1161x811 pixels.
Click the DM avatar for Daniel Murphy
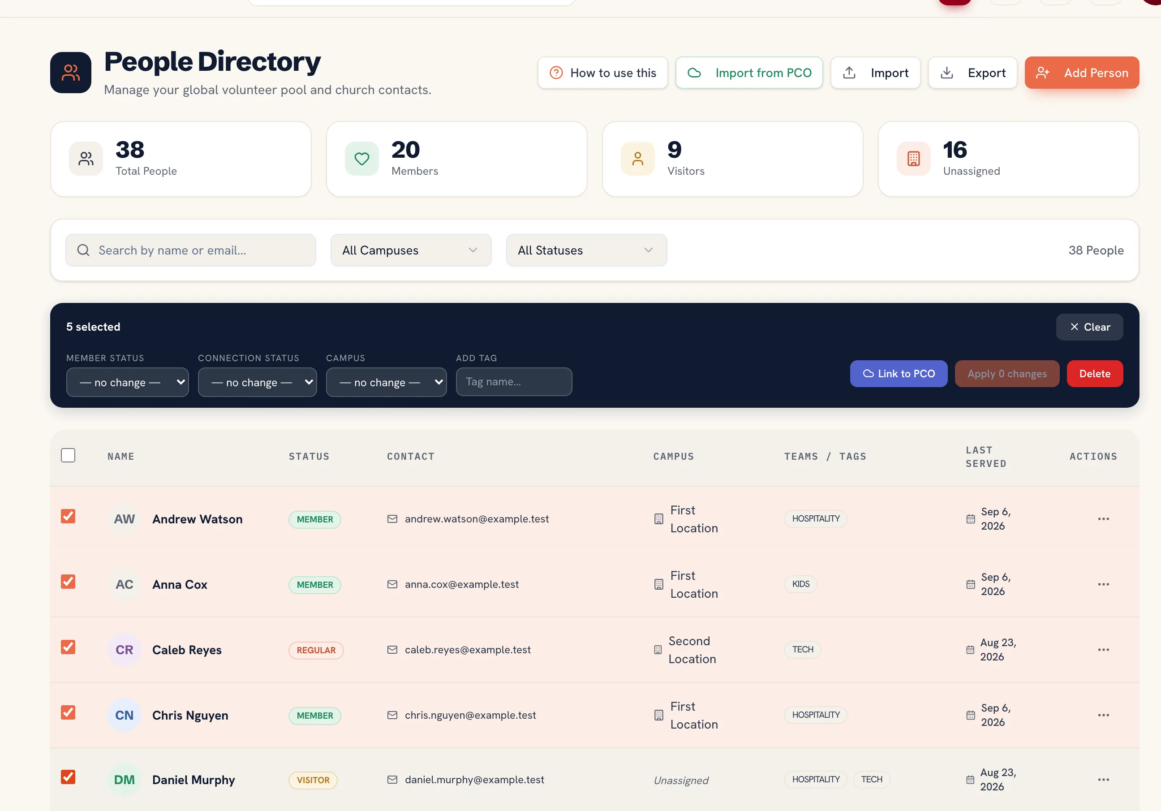click(125, 780)
